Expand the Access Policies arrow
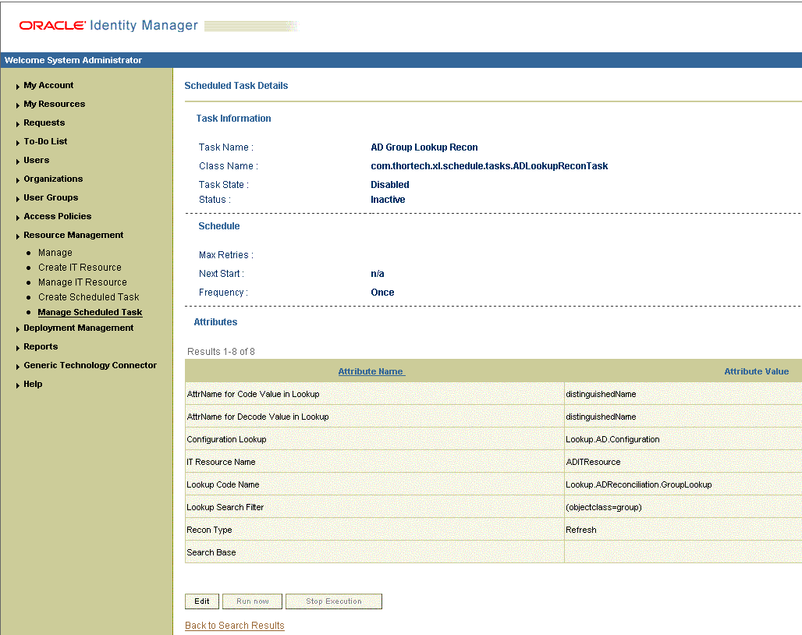 (x=18, y=218)
